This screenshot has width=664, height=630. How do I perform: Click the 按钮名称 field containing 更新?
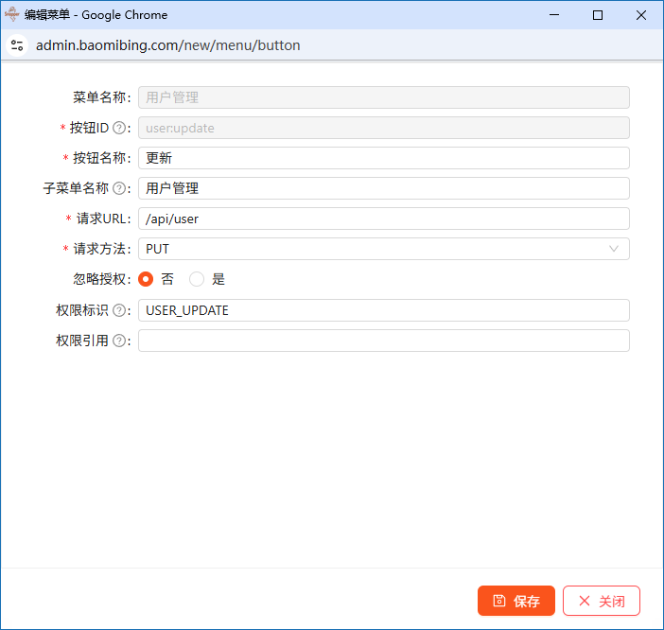pyautogui.click(x=383, y=158)
